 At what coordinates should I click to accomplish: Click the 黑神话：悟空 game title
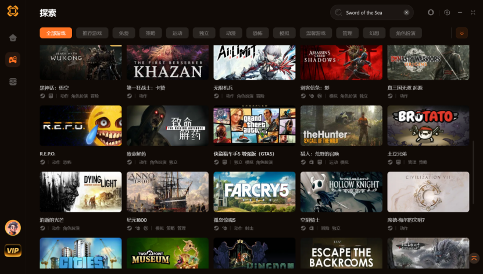[x=54, y=88]
